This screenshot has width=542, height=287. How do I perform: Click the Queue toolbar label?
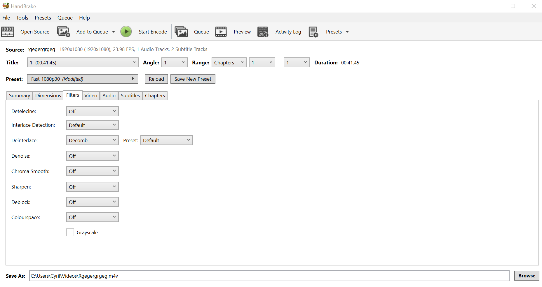(201, 32)
